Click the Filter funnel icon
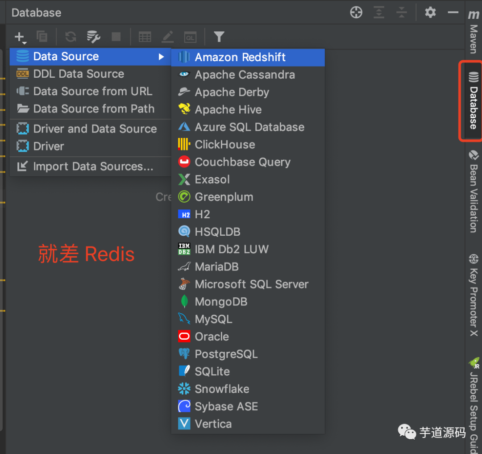This screenshot has height=454, width=482. coord(219,37)
